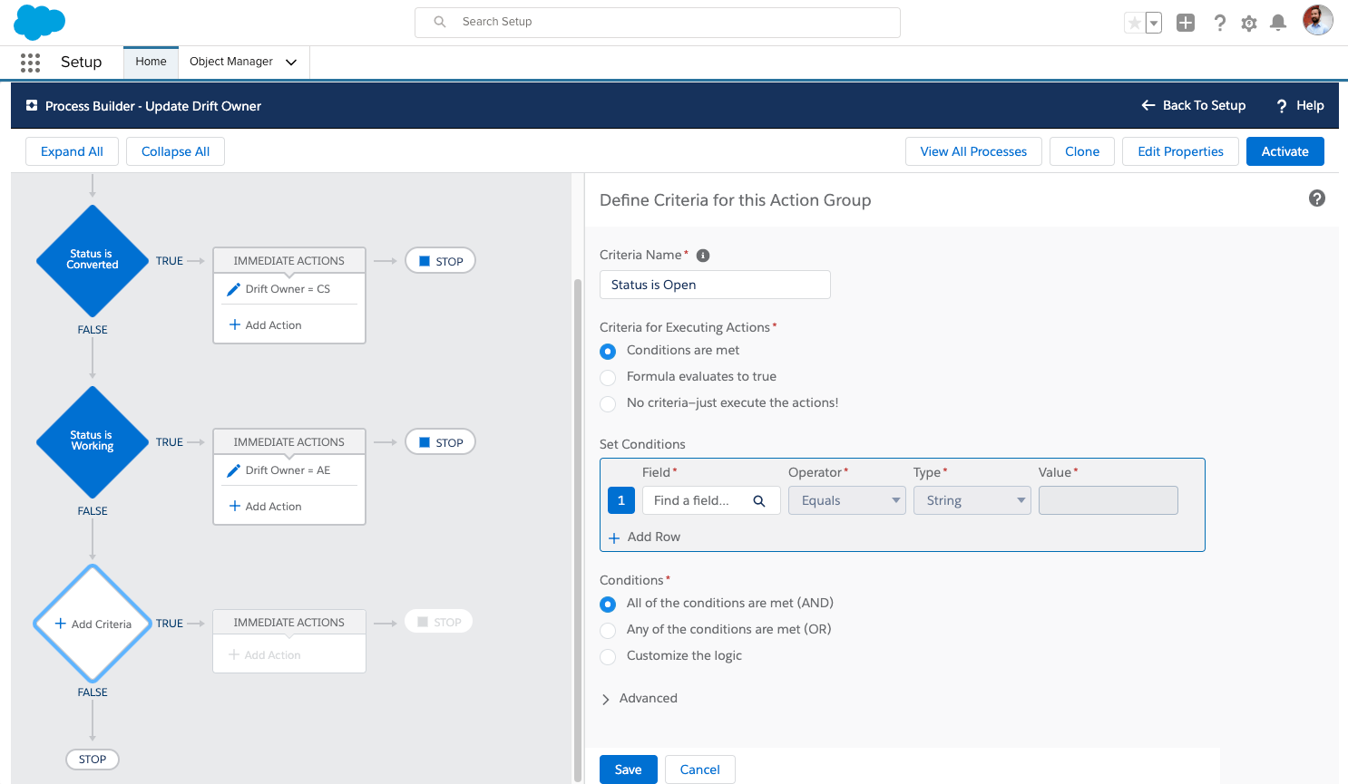Select No criteria just execute actions
The image size is (1348, 784).
(608, 403)
